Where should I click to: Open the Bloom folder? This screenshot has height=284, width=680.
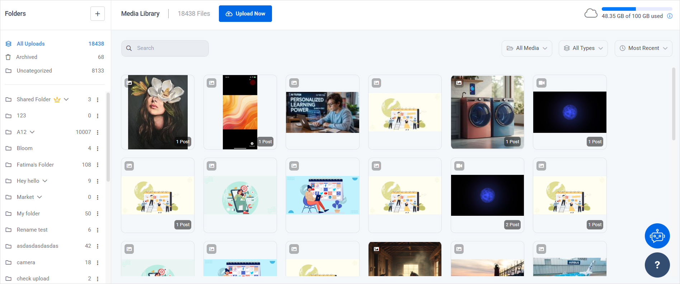24,148
